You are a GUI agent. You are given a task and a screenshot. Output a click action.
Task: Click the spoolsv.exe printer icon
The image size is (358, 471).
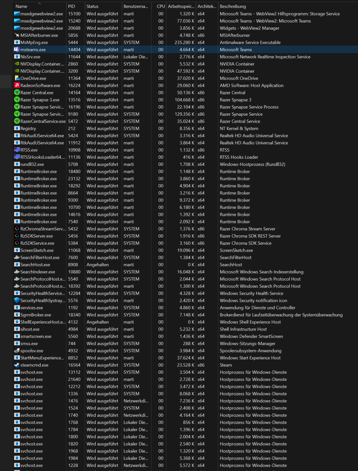(17, 350)
